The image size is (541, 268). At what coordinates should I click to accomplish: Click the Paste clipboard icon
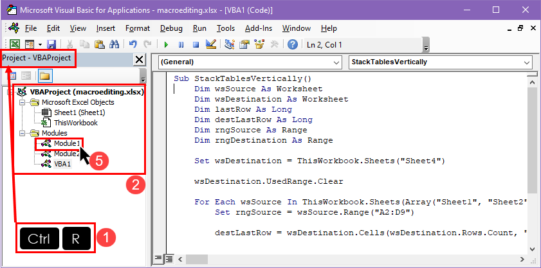click(x=99, y=44)
